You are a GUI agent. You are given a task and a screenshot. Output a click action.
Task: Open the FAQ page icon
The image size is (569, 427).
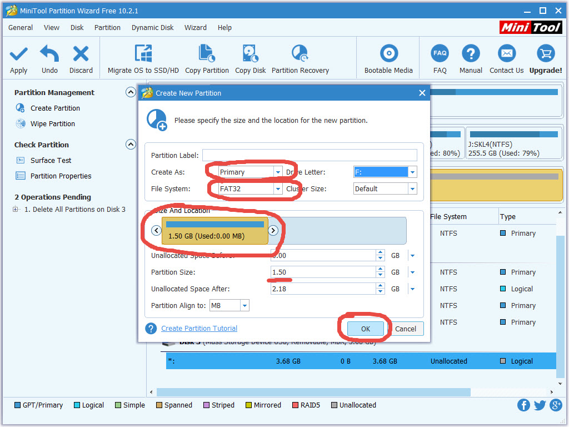[440, 54]
